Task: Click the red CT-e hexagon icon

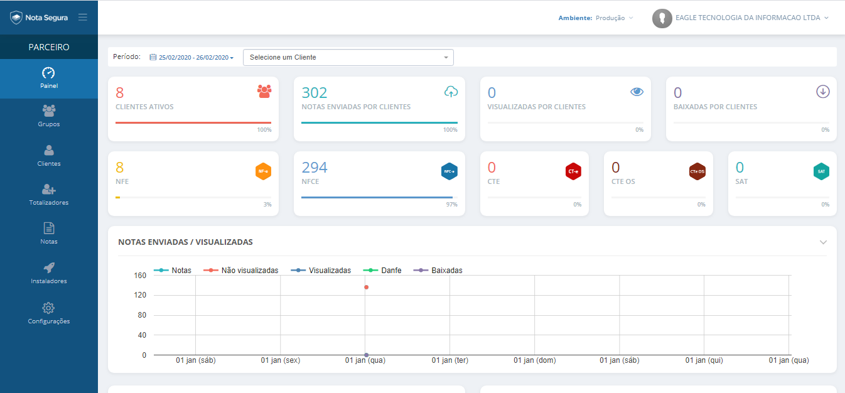Action: 573,171
